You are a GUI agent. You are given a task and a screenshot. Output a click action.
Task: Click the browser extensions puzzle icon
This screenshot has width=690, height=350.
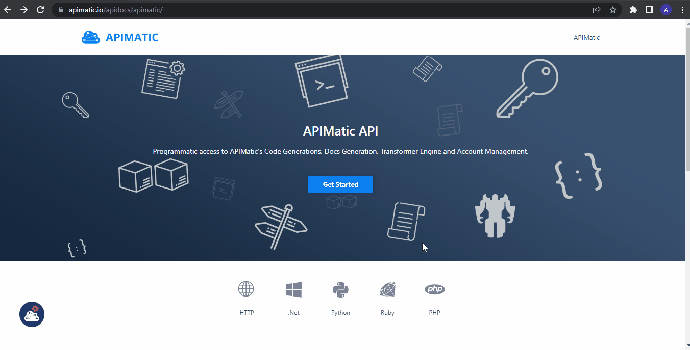pyautogui.click(x=633, y=9)
